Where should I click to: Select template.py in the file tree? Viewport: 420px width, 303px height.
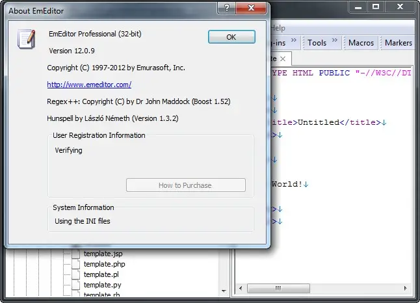point(102,285)
